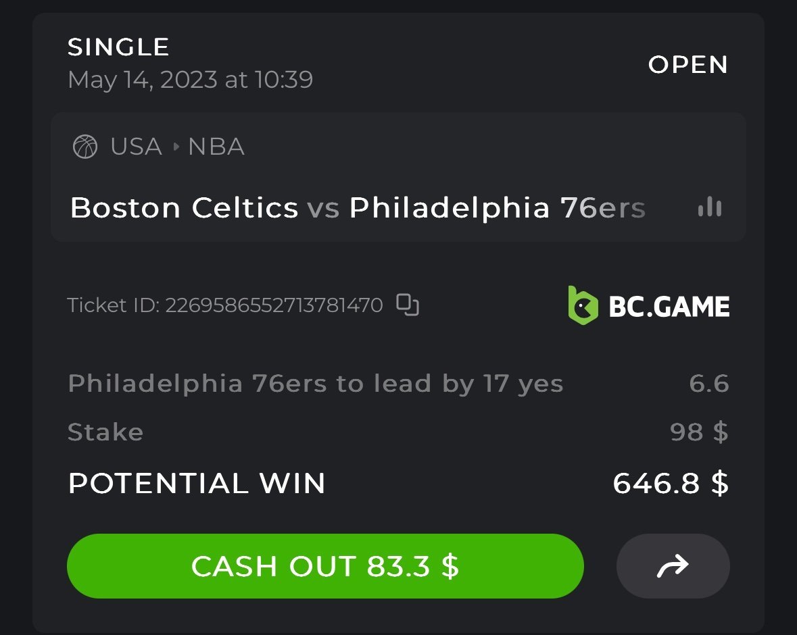Click the OPEN bet status label
Screen dimensions: 797x635
[688, 65]
